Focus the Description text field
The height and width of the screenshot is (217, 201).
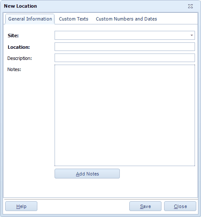125,58
